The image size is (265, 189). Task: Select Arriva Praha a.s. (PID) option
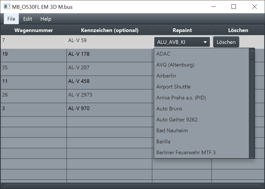pos(181,98)
